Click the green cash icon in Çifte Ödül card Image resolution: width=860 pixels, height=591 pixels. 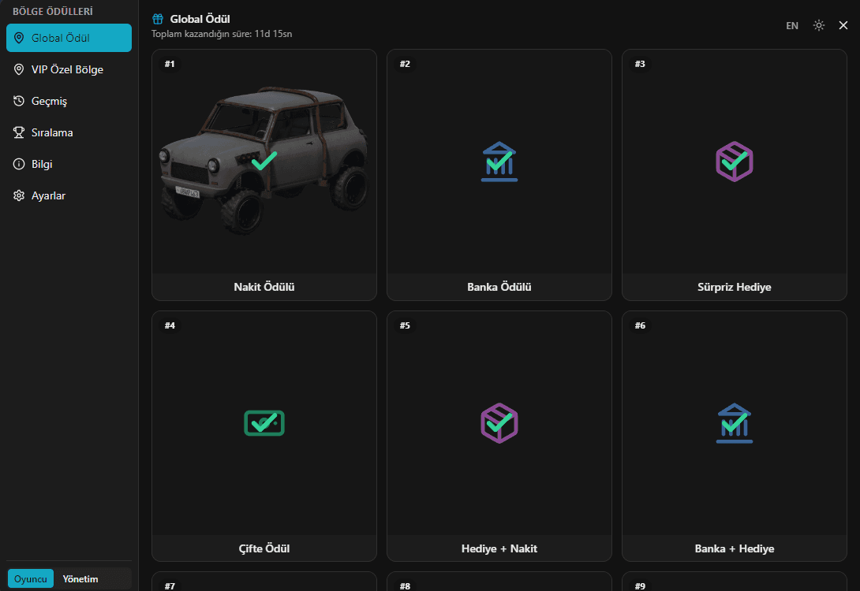[x=264, y=423]
